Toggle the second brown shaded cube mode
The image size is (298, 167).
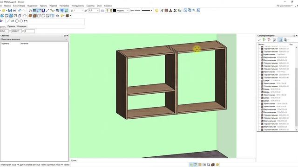[x=34, y=16]
